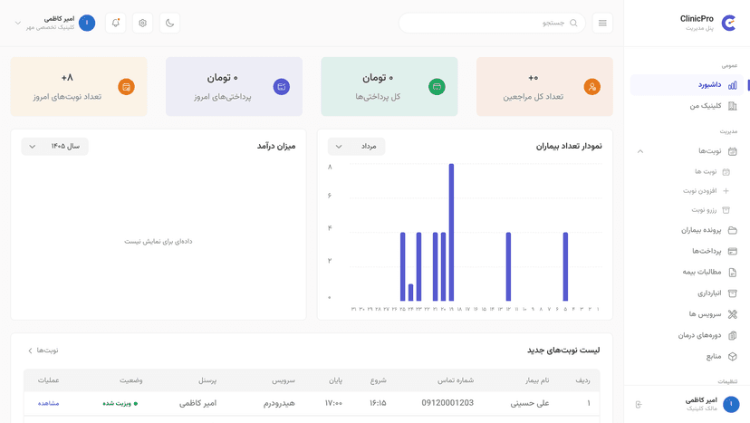Viewport: 750px width, 423px height.
Task: Open the settings gear icon
Action: click(142, 23)
